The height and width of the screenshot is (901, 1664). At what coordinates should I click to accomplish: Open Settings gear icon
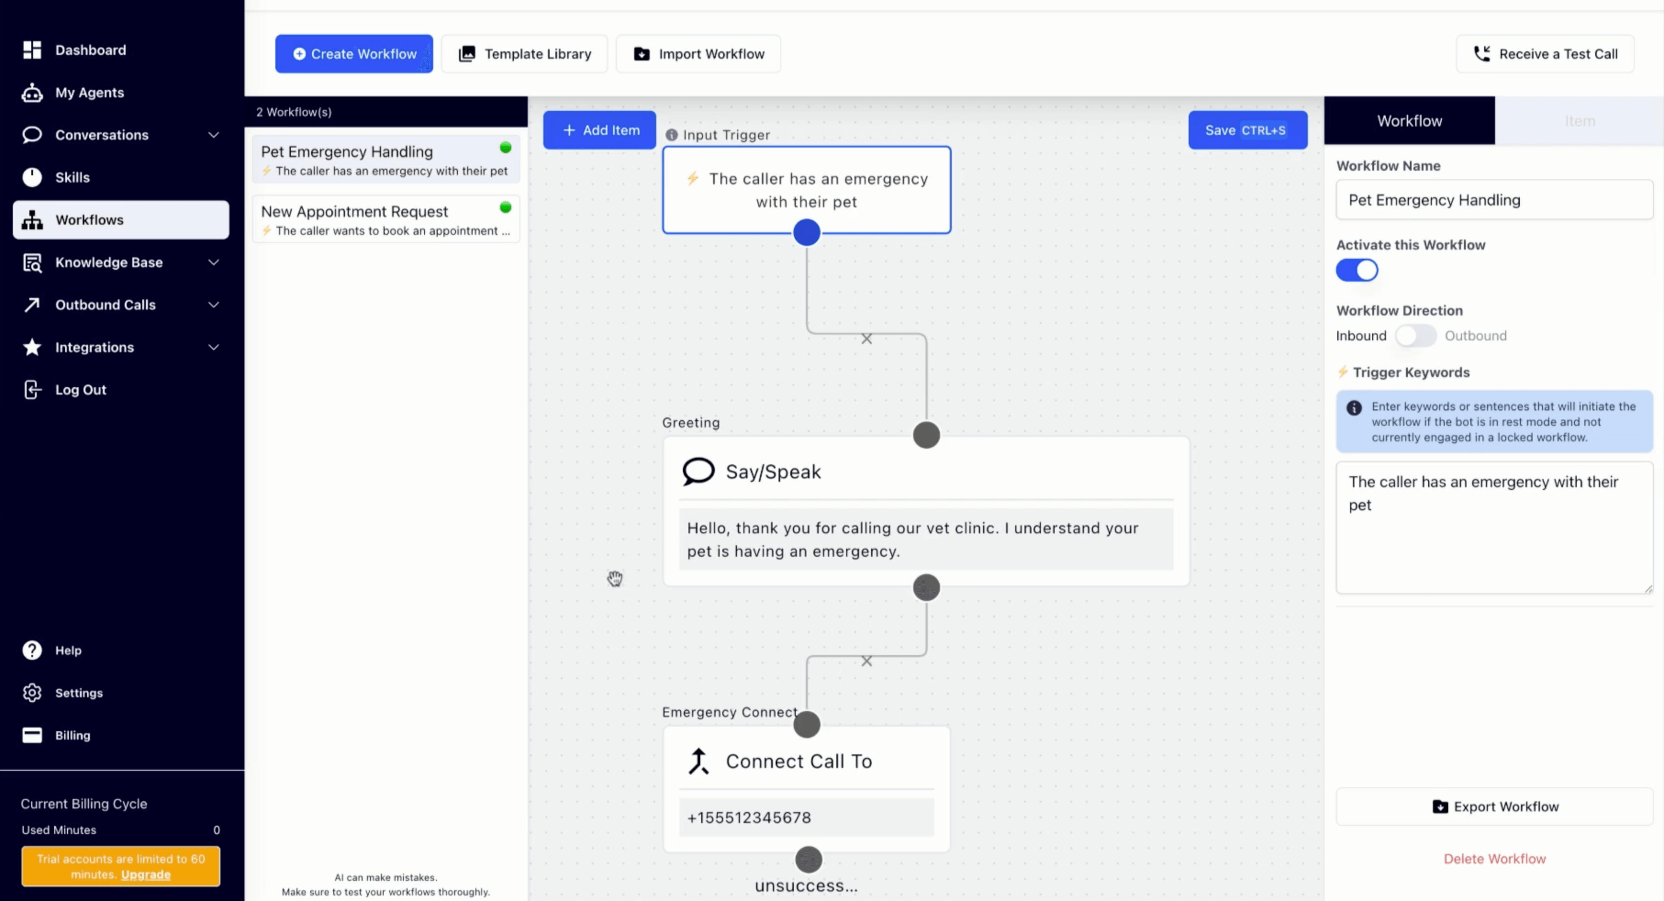[32, 693]
